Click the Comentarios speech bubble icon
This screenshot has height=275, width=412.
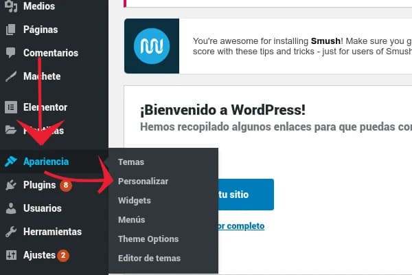click(x=11, y=53)
